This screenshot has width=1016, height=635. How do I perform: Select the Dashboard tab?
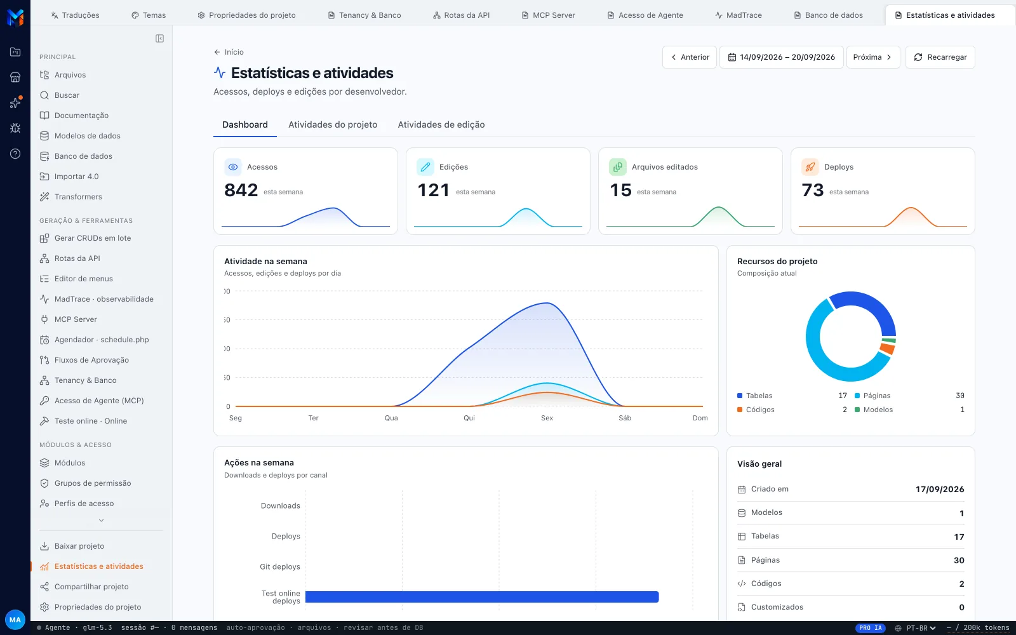tap(245, 124)
